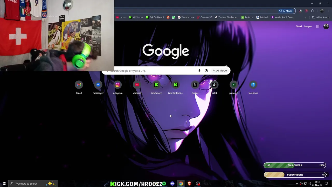Click the Windows taskbar search box

click(x=33, y=184)
